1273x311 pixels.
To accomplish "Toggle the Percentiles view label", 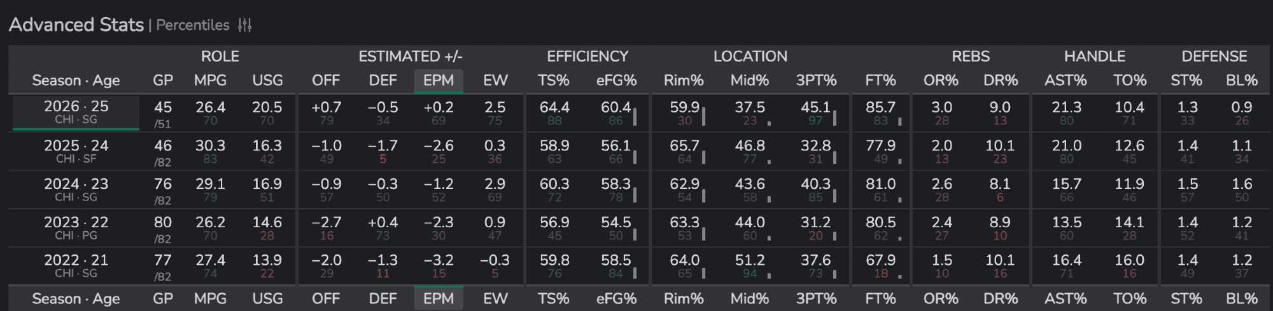I will 192,25.
